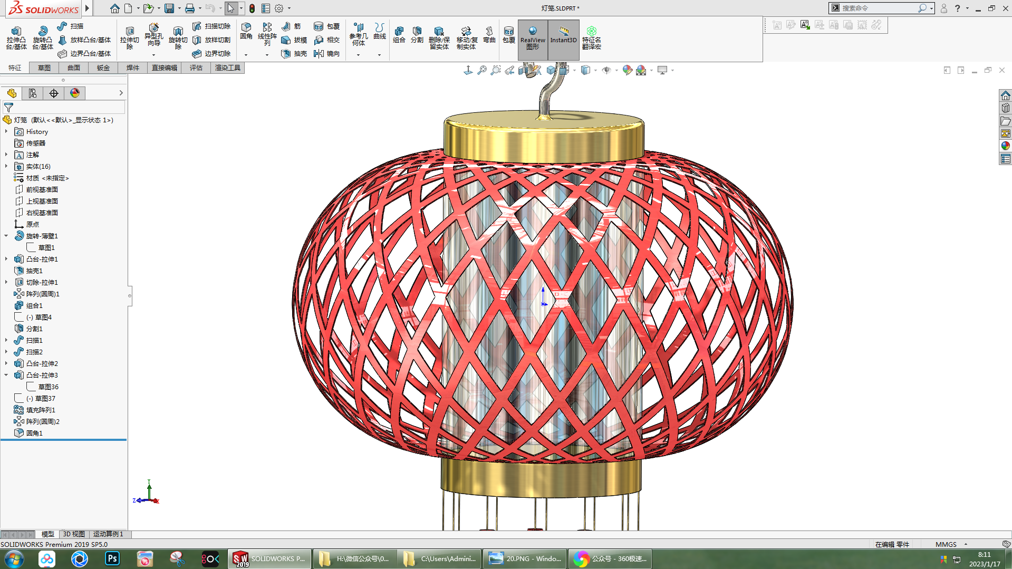
Task: Select the 分割 split tool in ribbon
Action: coord(417,35)
